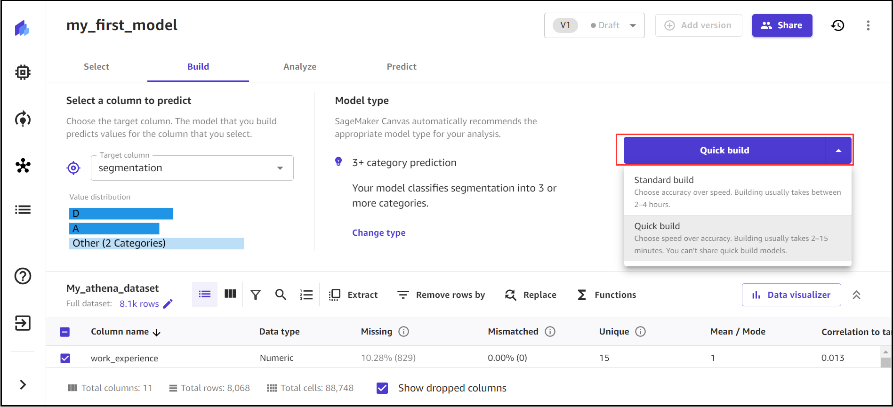Click the log out icon in sidebar
This screenshot has width=893, height=407.
point(23,323)
